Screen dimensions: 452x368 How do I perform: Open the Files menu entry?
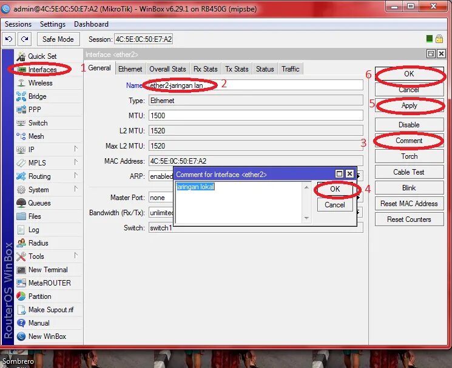[x=49, y=216]
